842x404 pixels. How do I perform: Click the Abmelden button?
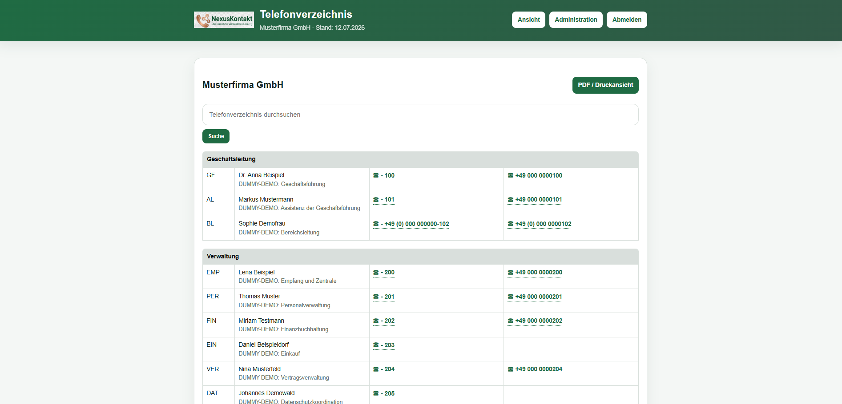pyautogui.click(x=627, y=20)
